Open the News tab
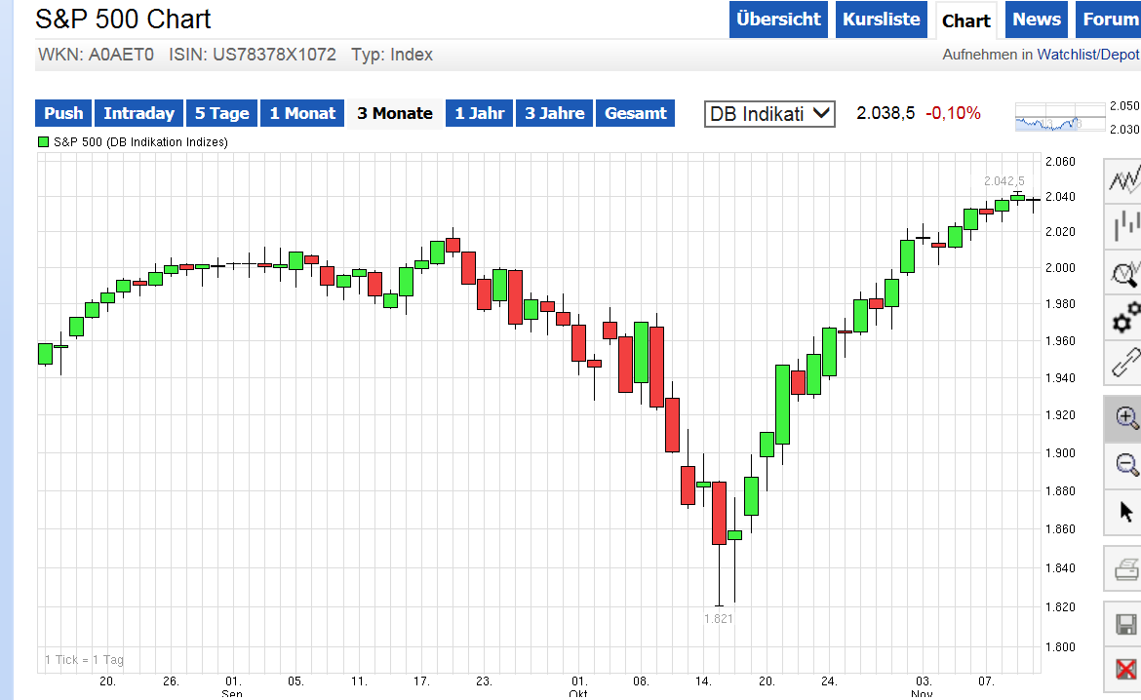 tap(1037, 19)
